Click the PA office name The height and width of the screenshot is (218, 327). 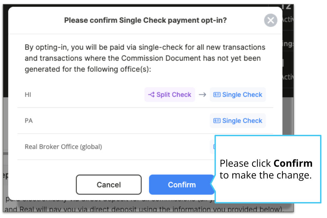point(28,121)
